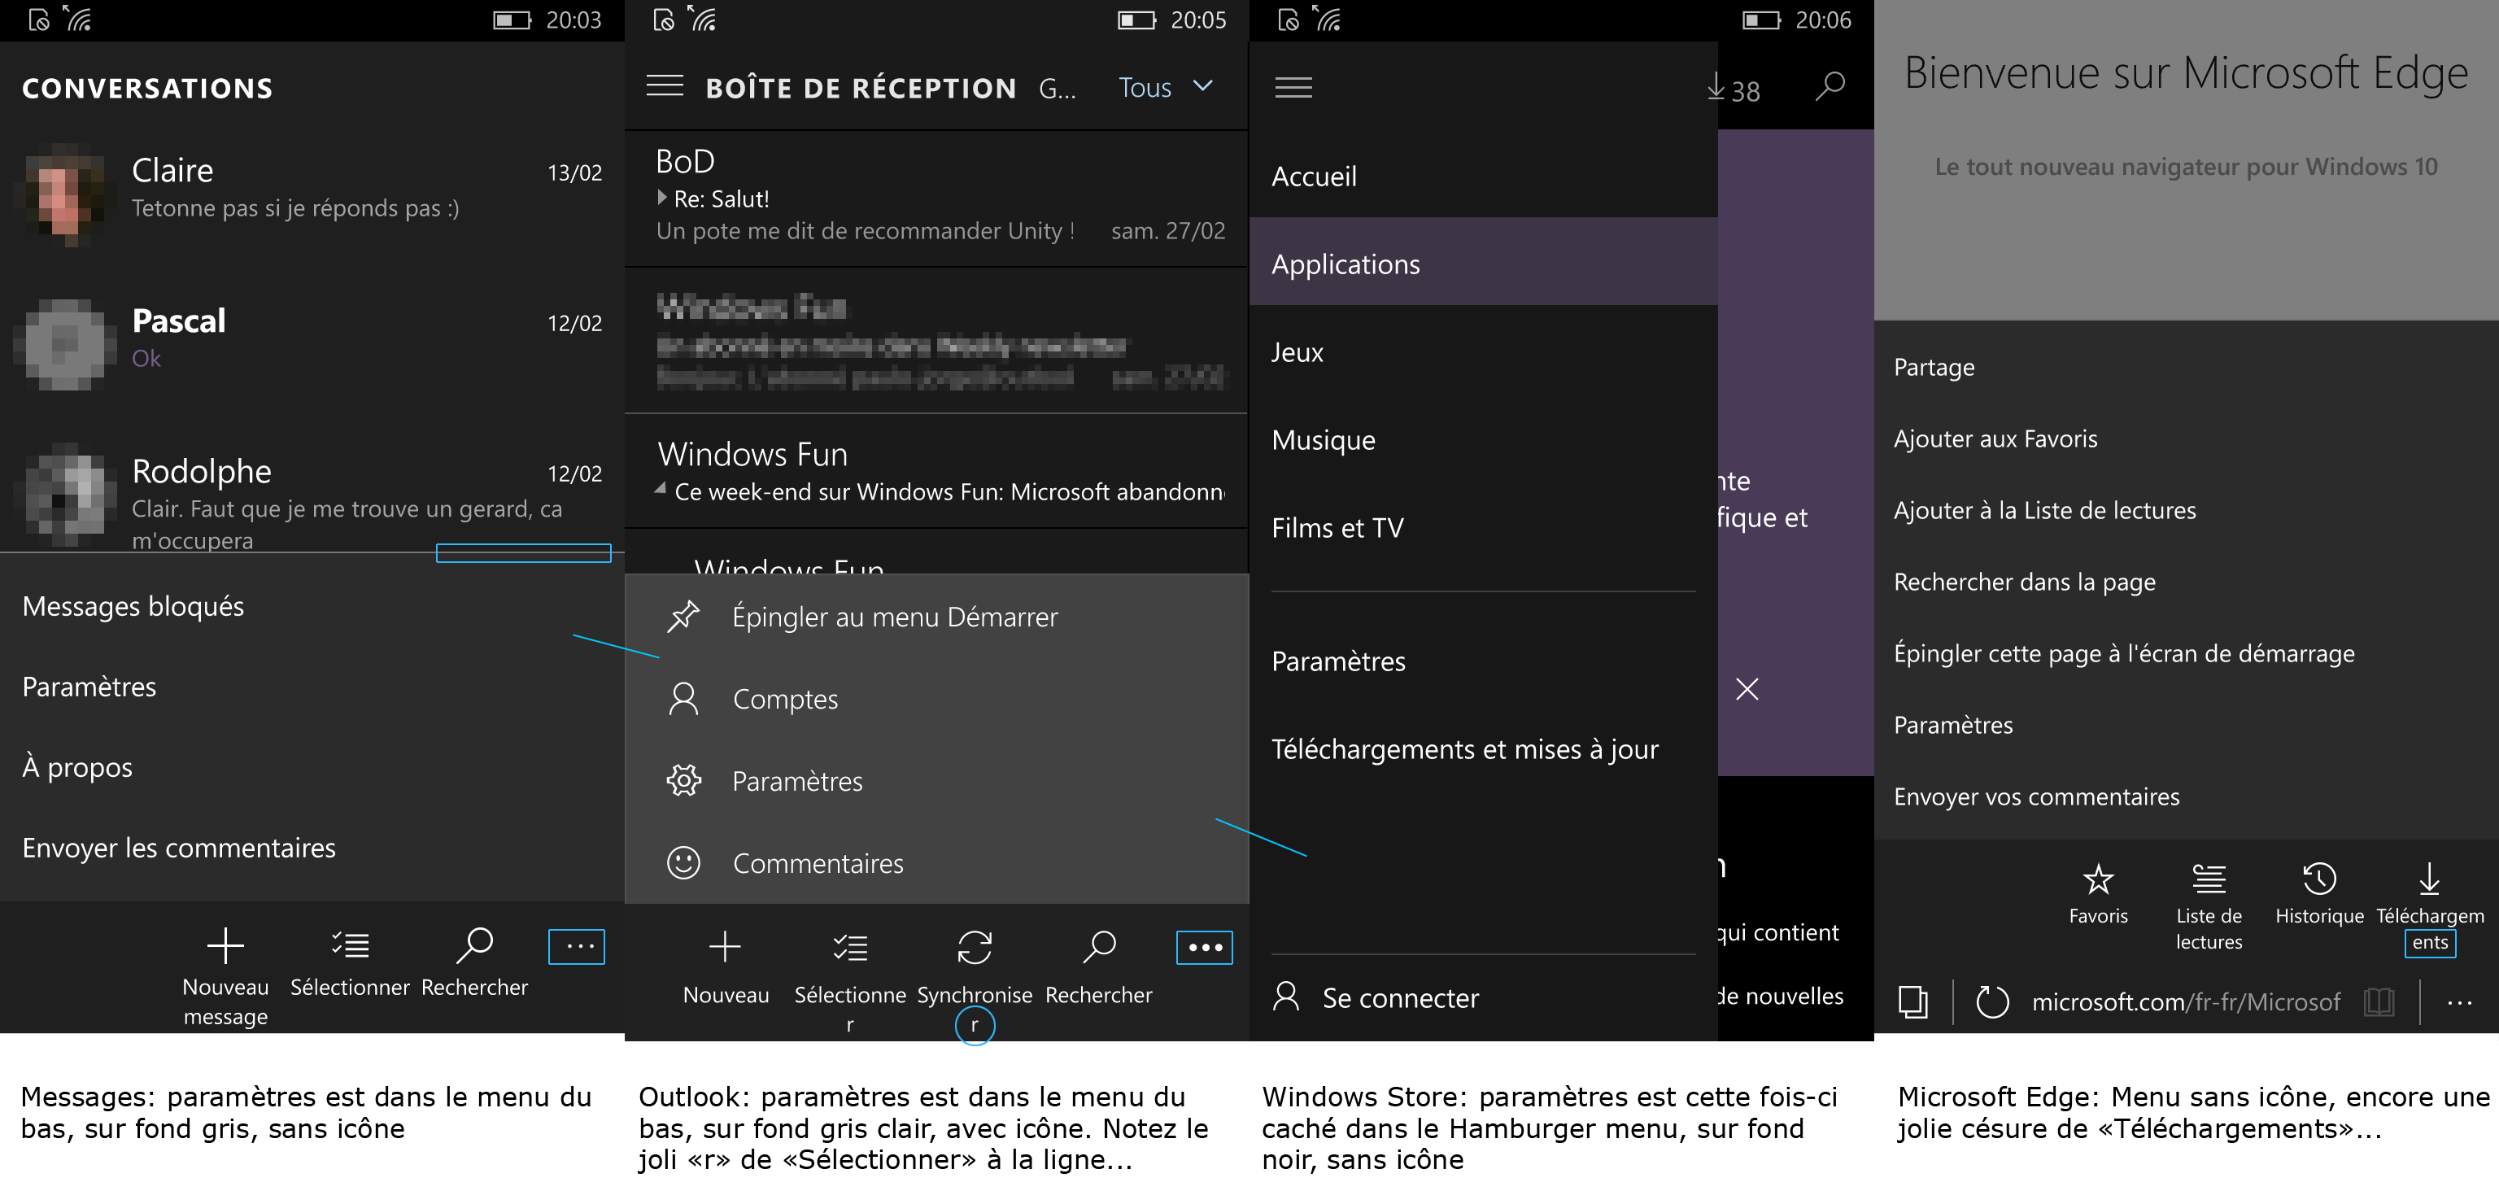Toggle the Outlook more options ellipsis
The image size is (2499, 1204).
[1204, 947]
